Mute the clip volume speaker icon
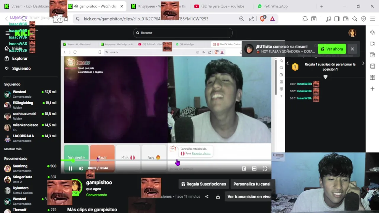 (x=81, y=168)
